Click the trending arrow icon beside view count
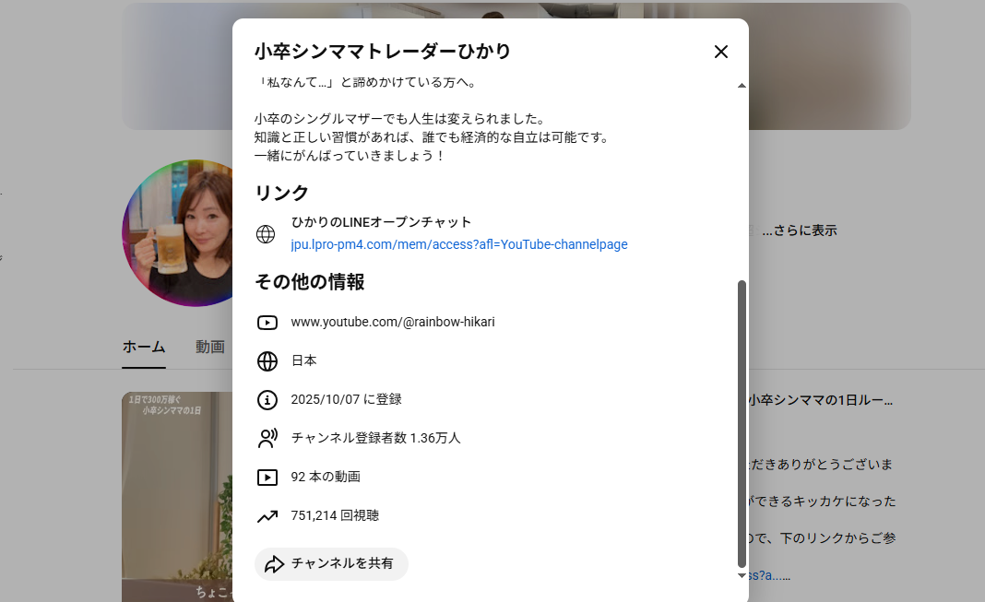Viewport: 985px width, 602px height. pyautogui.click(x=267, y=516)
